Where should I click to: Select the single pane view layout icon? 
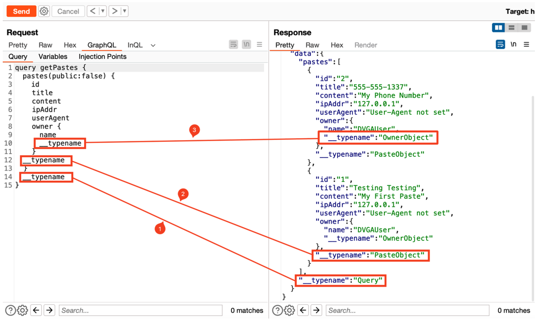pos(525,27)
